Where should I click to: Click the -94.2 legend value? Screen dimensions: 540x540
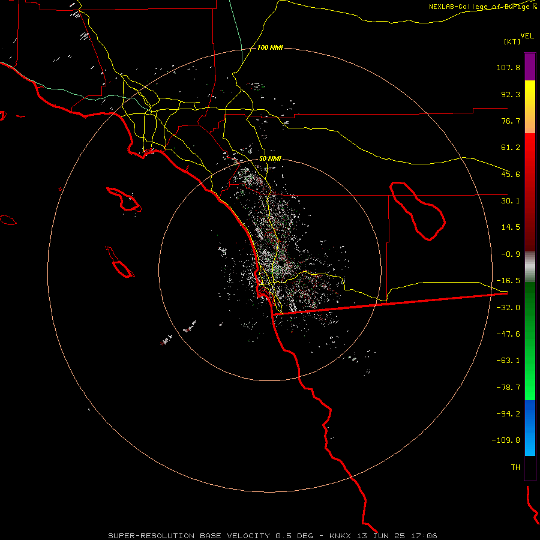tap(508, 413)
